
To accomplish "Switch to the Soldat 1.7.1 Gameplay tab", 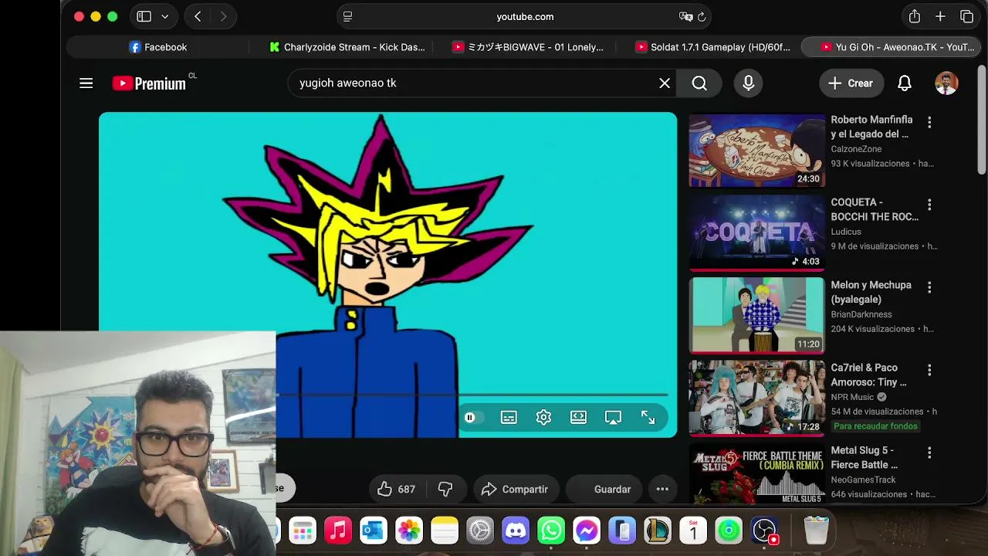I will 712,47.
